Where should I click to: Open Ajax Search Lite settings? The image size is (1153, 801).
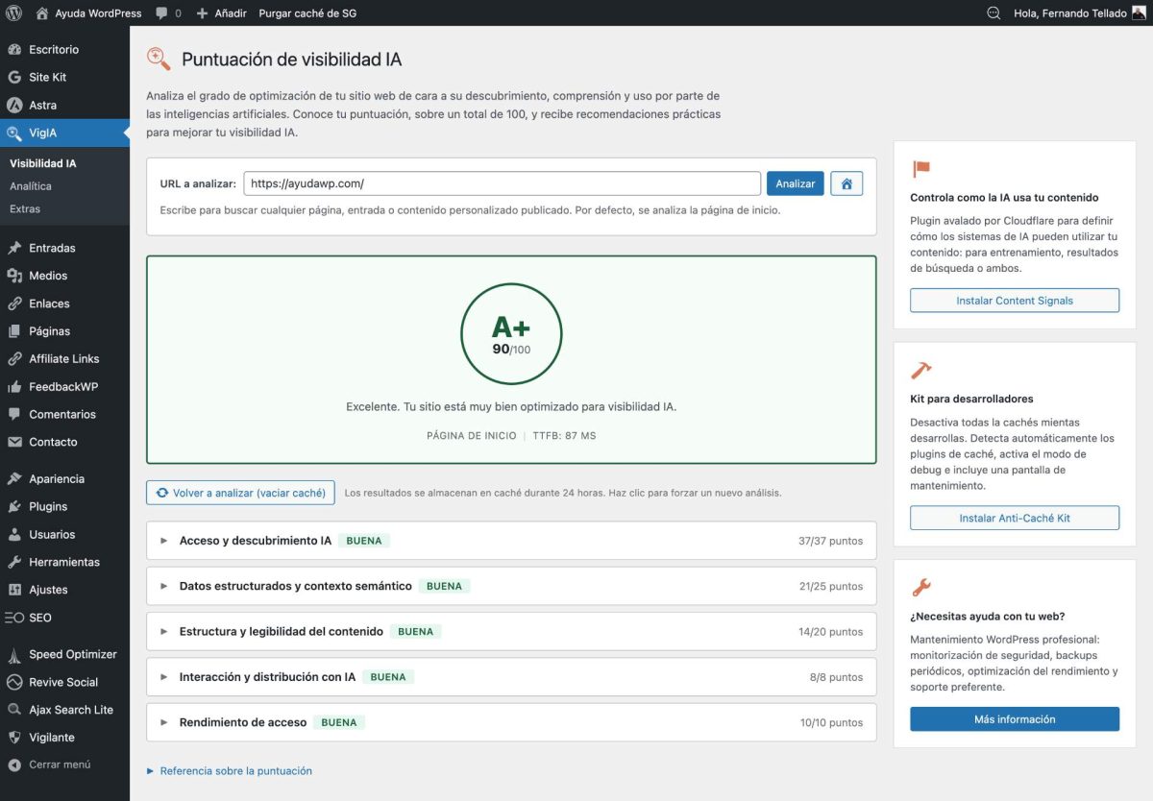pos(15,709)
